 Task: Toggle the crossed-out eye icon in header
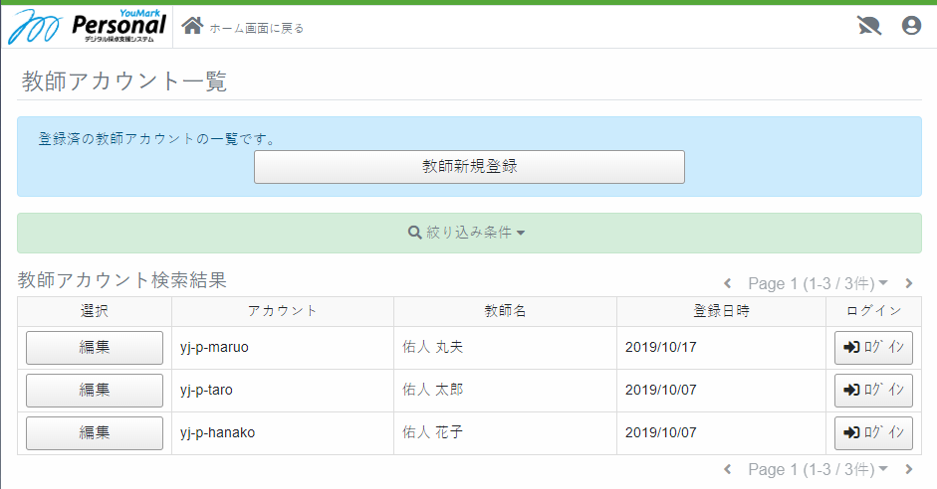pyautogui.click(x=869, y=26)
